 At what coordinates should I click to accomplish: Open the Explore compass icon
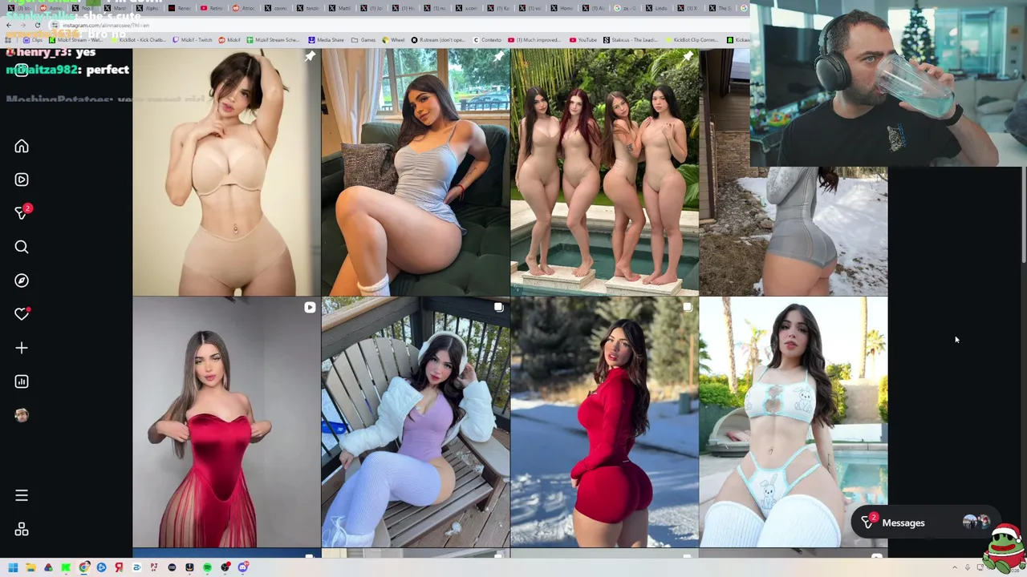coord(22,280)
